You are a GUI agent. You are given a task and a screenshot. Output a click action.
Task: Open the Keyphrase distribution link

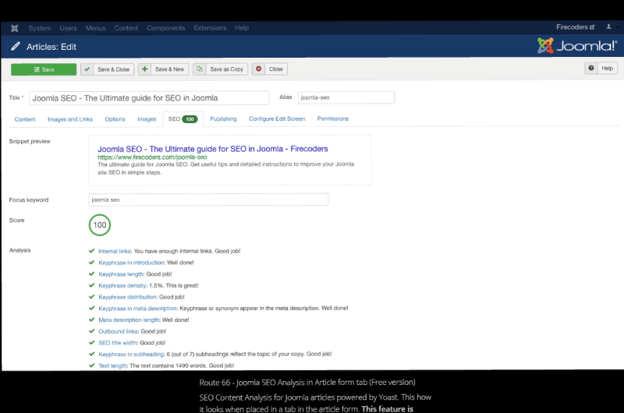coord(127,297)
